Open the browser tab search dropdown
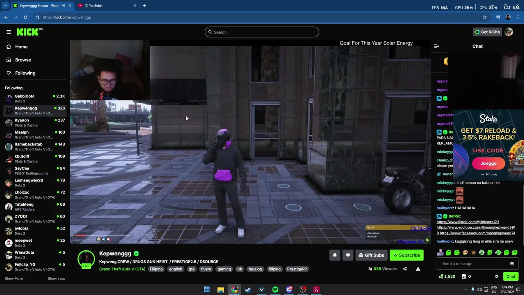Viewport: 524px width, 295px height. (5, 6)
